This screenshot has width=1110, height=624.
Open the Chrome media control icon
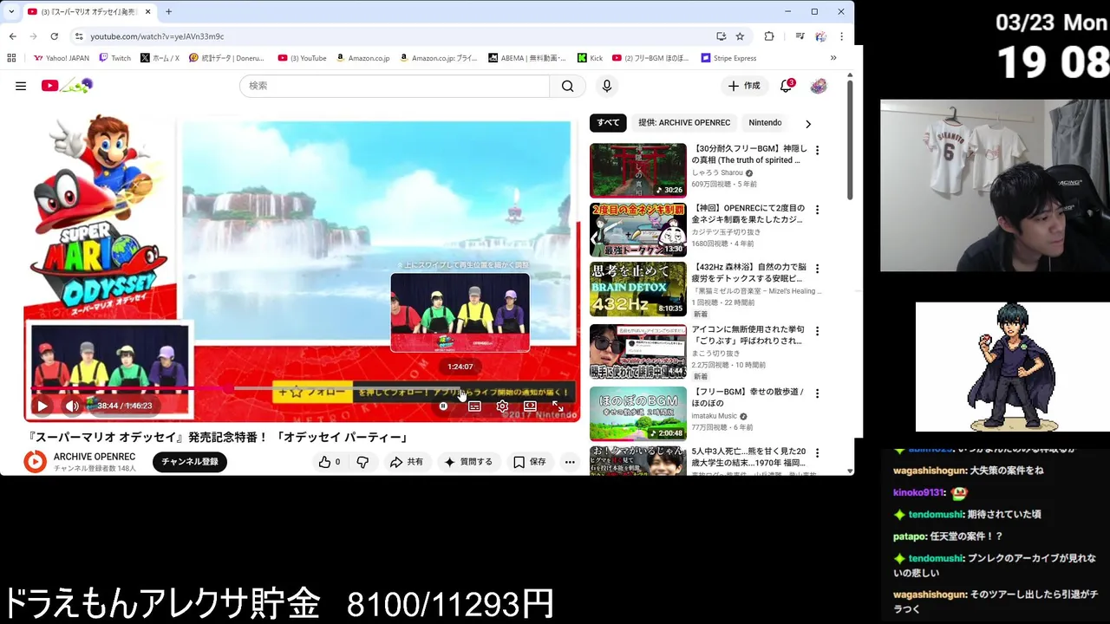click(800, 36)
